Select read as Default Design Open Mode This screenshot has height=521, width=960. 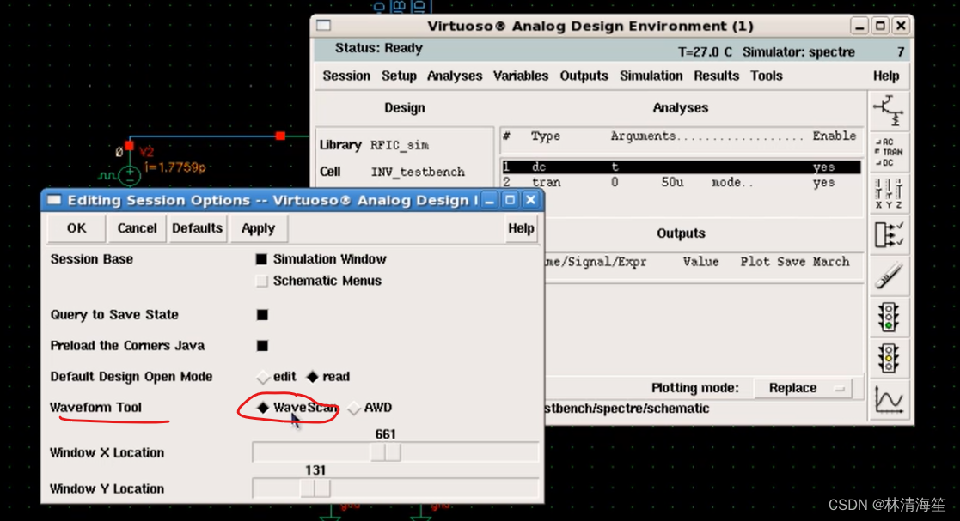[x=312, y=377]
